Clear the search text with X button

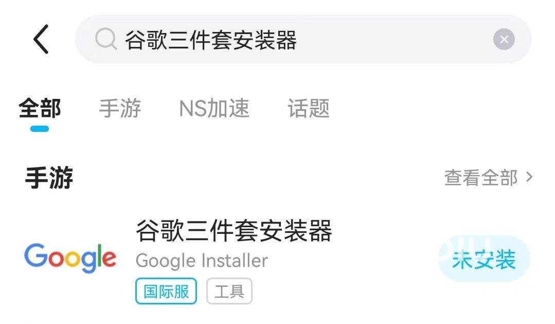click(x=504, y=40)
